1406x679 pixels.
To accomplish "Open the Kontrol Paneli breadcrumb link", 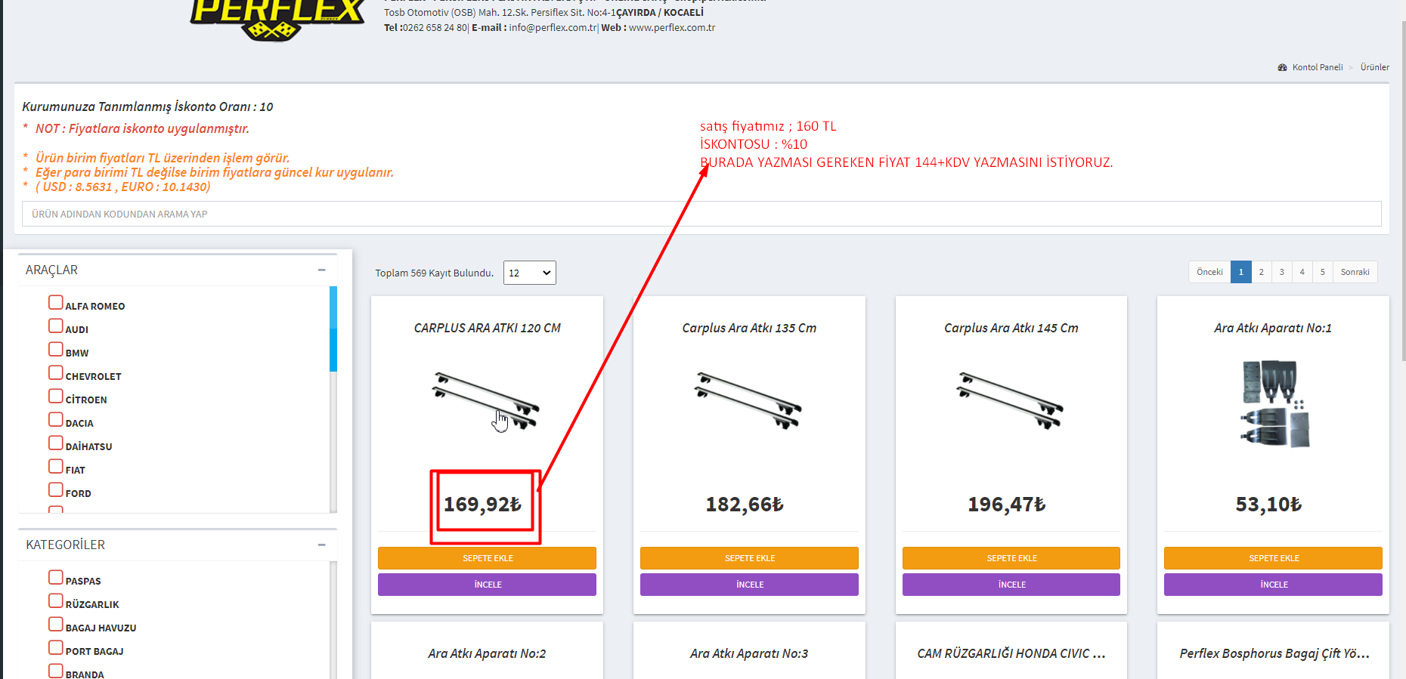I will 1317,67.
